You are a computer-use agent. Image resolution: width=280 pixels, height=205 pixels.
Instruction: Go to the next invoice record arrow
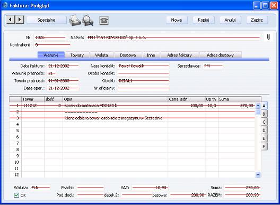(x=20, y=20)
